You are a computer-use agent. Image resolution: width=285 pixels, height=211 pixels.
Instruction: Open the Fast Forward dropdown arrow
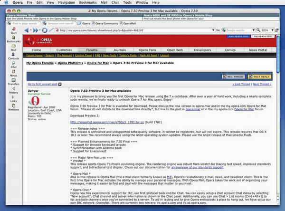pyautogui.click(x=40, y=30)
